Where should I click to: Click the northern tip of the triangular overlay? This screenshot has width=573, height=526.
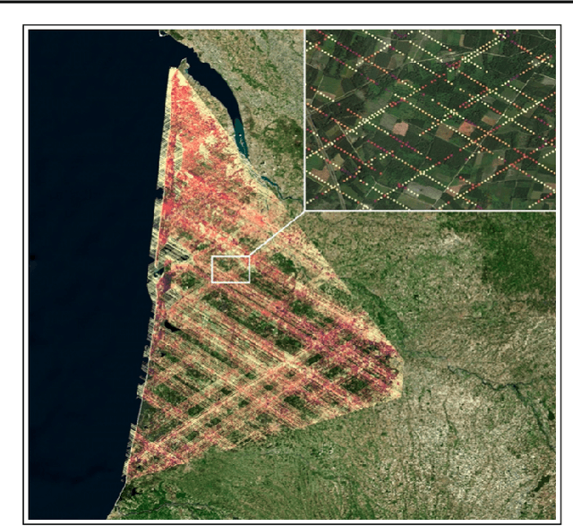tap(172, 70)
